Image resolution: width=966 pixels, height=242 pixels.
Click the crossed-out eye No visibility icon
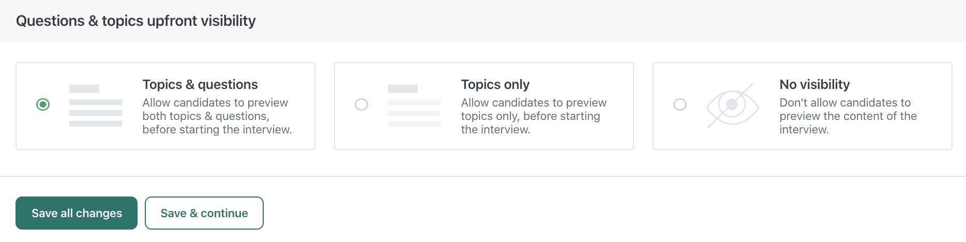pos(732,105)
